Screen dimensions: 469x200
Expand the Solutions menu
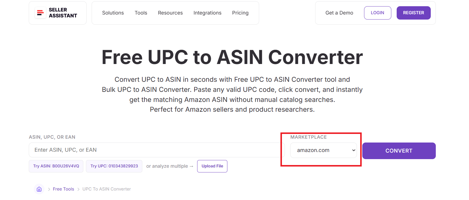coord(113,13)
